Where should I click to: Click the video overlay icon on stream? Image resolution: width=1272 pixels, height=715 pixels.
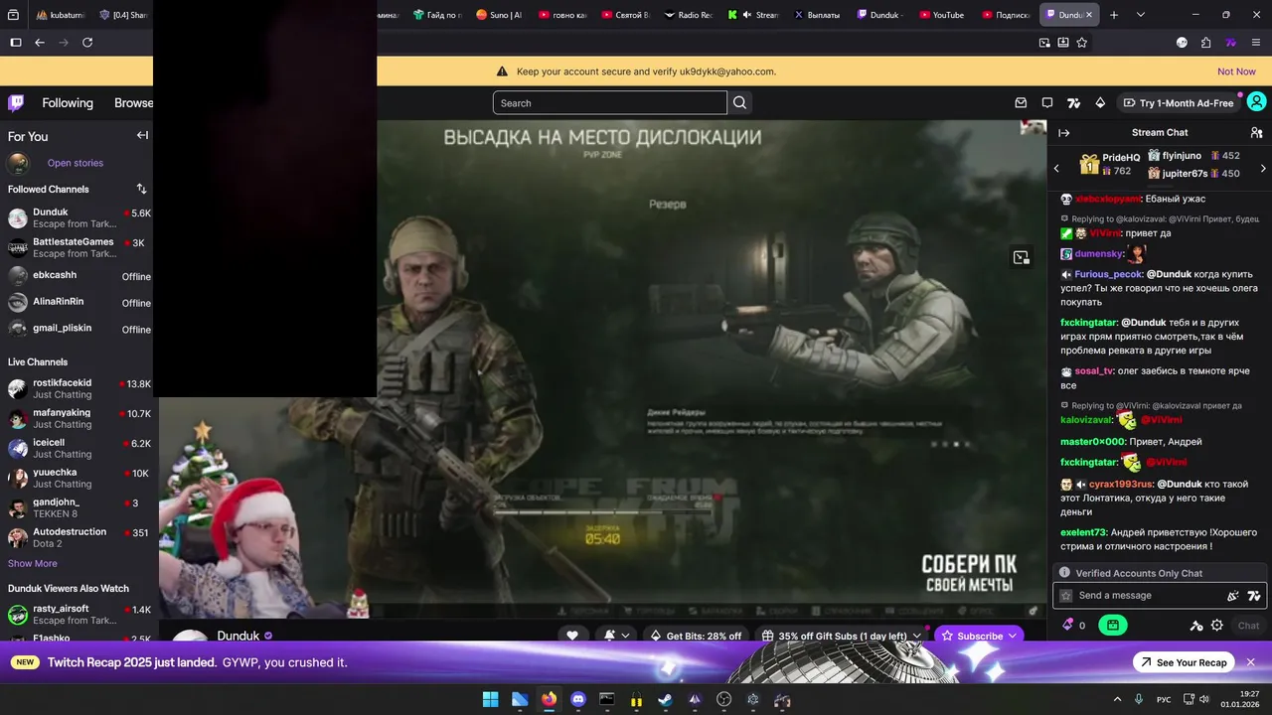pyautogui.click(x=1021, y=257)
